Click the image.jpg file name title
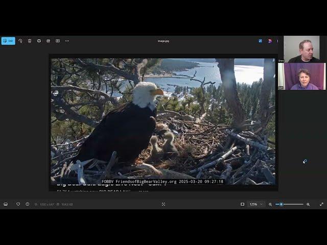The height and width of the screenshot is (245, 327). click(163, 41)
